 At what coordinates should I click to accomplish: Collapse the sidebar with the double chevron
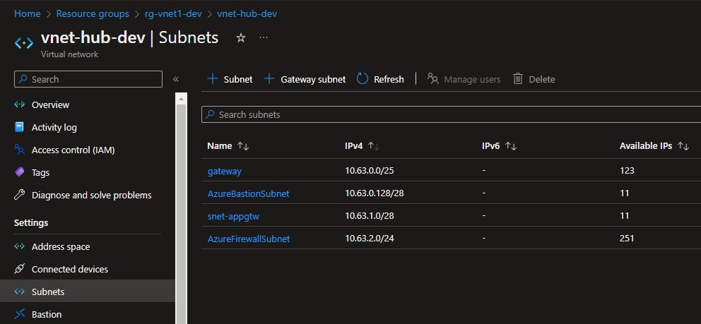point(176,79)
